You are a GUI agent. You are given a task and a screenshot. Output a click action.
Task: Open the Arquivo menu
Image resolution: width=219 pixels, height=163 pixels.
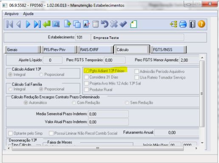pos(11,14)
